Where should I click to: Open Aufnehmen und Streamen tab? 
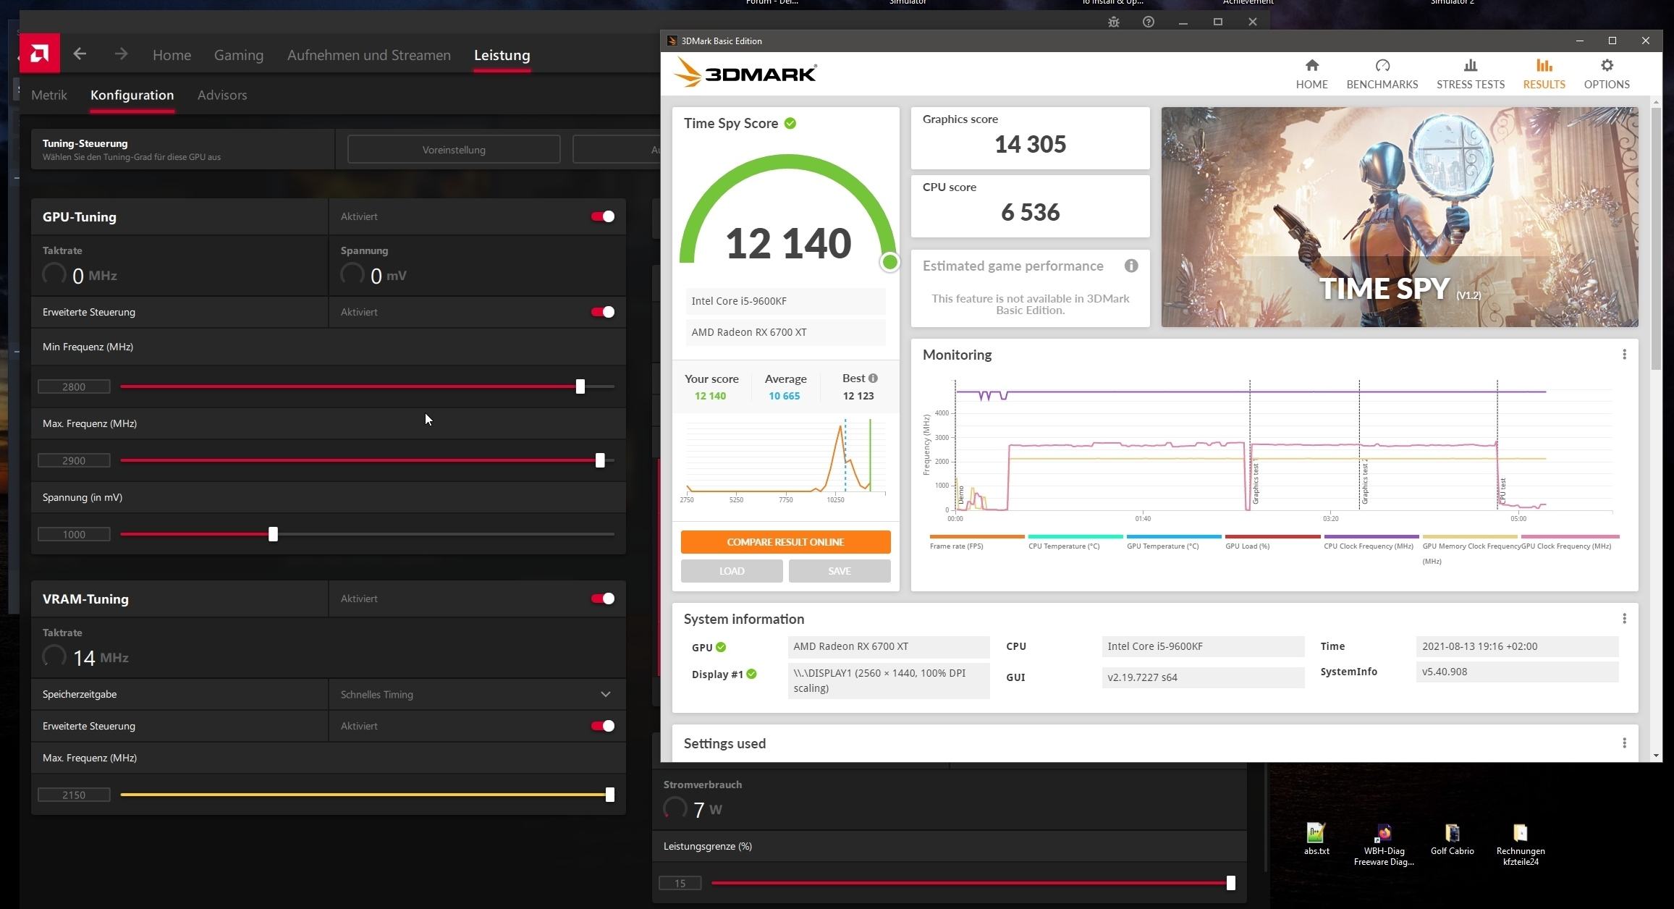[x=369, y=55]
